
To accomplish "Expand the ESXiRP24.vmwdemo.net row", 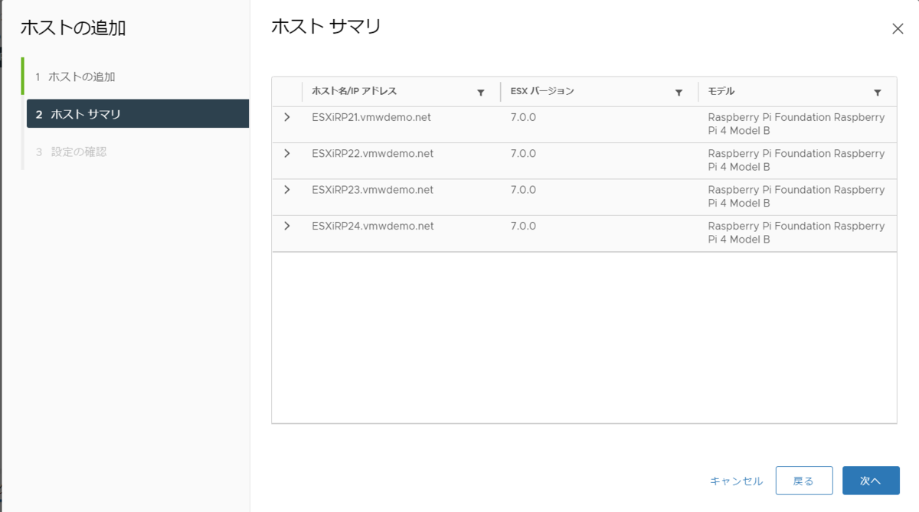I will tap(287, 225).
